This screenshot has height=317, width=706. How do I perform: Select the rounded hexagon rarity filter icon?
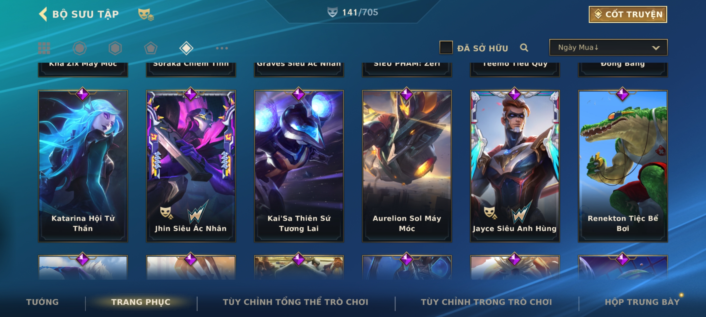pos(80,48)
